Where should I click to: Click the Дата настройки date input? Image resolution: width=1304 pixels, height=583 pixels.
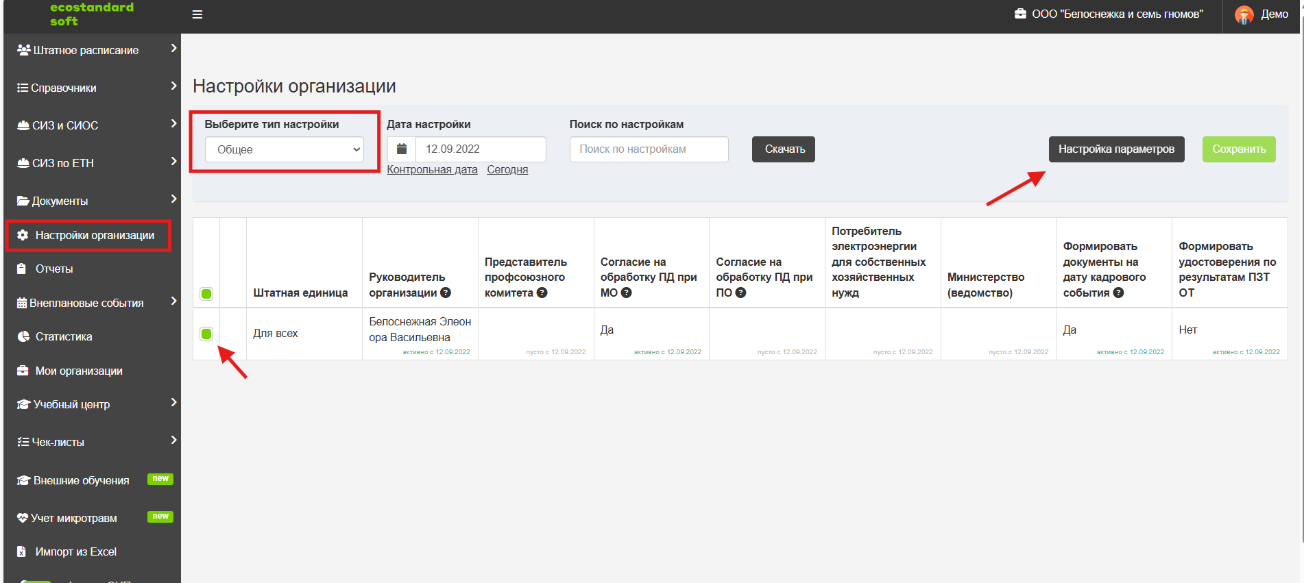[481, 149]
